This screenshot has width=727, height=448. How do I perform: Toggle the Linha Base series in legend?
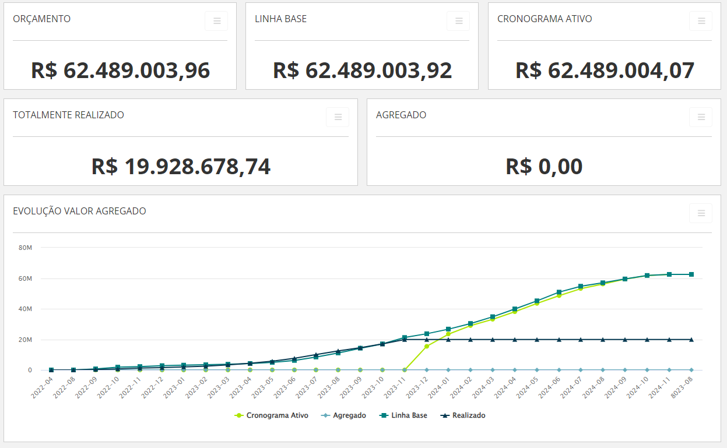click(x=403, y=415)
